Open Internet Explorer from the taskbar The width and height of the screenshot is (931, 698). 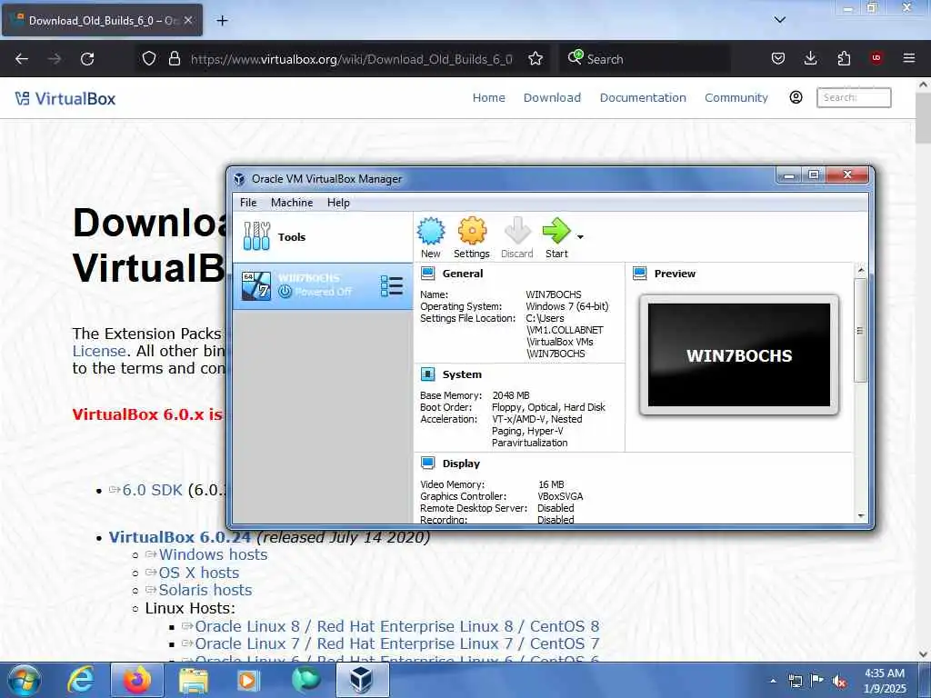point(81,680)
